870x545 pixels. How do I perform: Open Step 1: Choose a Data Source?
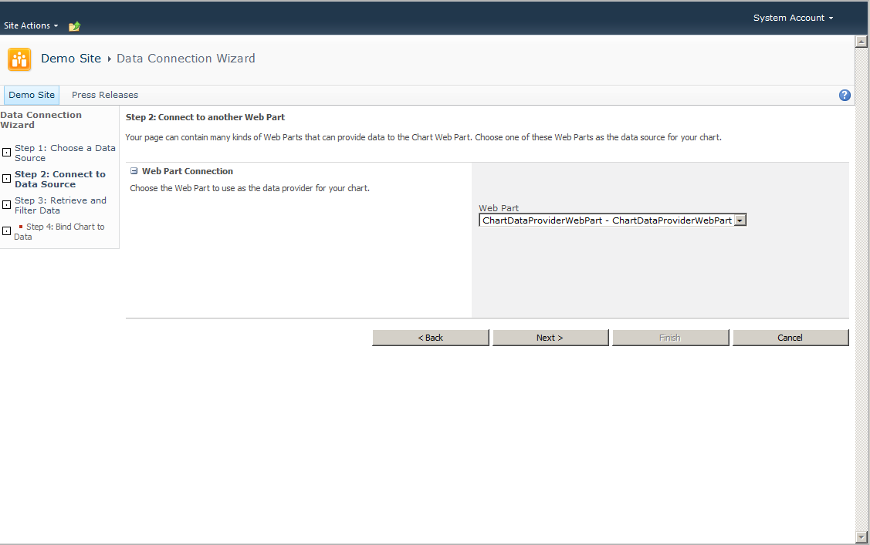point(65,152)
